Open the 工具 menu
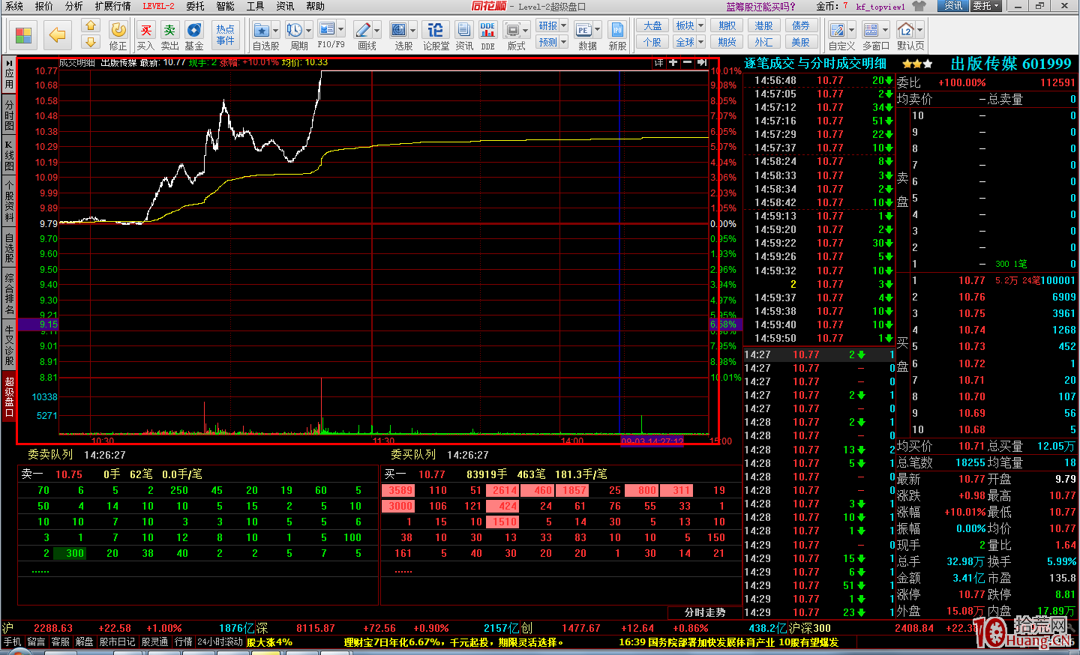1080x655 pixels. point(255,6)
